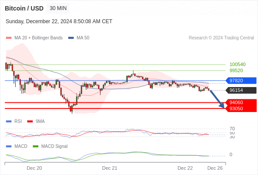Image resolution: width=258 pixels, height=175 pixels.
Task: Click the 94060 support price label
Action: 236,102
